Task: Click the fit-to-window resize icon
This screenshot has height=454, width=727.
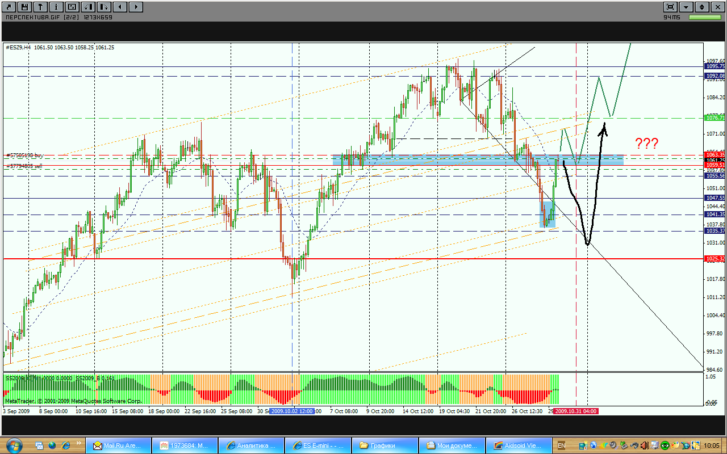Action: pos(72,7)
